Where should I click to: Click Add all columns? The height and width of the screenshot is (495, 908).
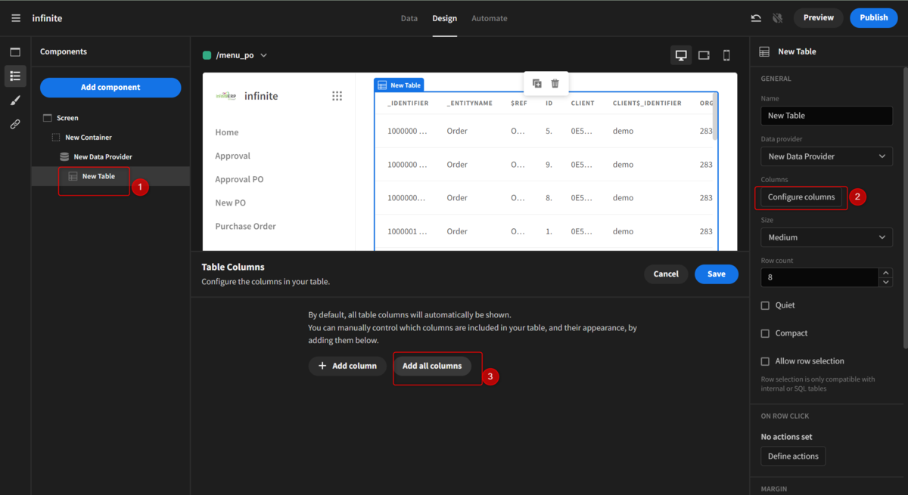click(x=432, y=365)
